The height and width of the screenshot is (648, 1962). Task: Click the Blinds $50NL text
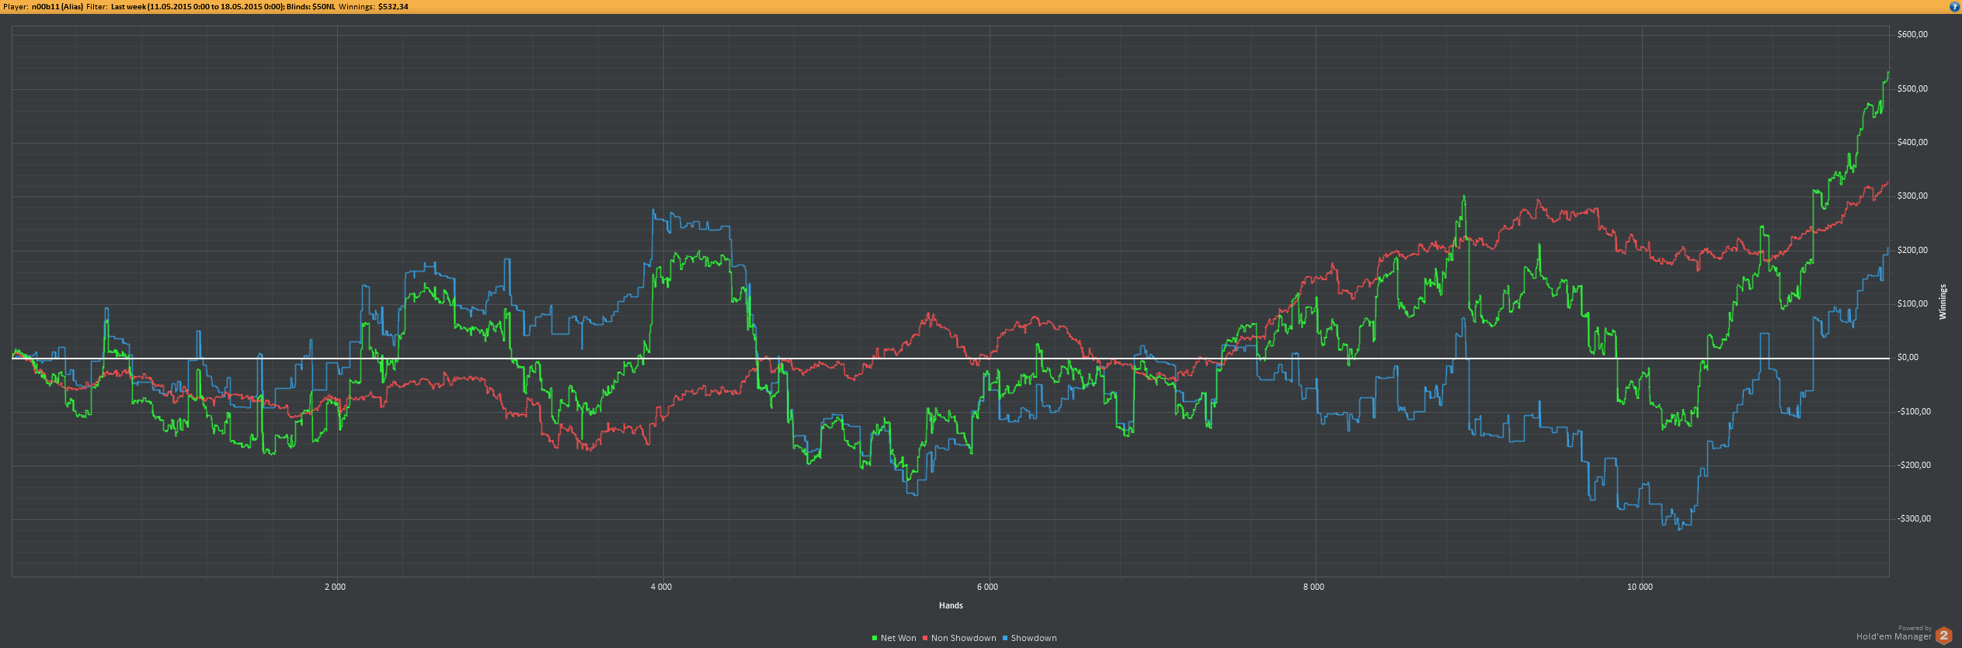pos(311,7)
